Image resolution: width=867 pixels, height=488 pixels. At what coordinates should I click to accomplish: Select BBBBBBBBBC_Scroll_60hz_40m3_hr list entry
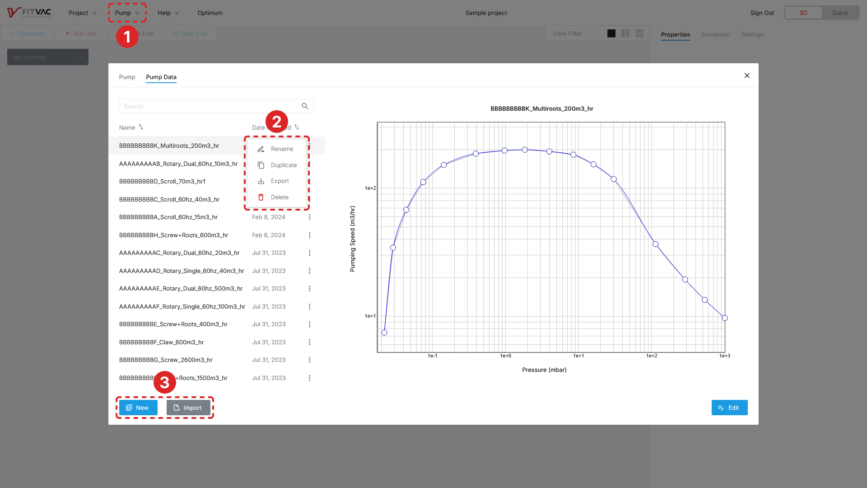169,200
